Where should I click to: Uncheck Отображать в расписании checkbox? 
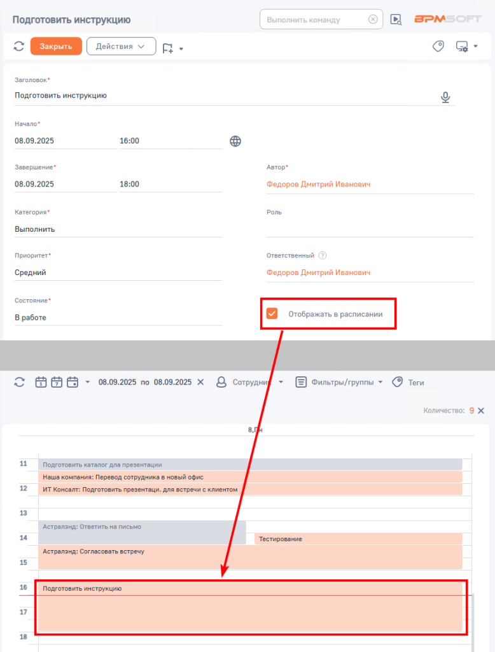(272, 313)
